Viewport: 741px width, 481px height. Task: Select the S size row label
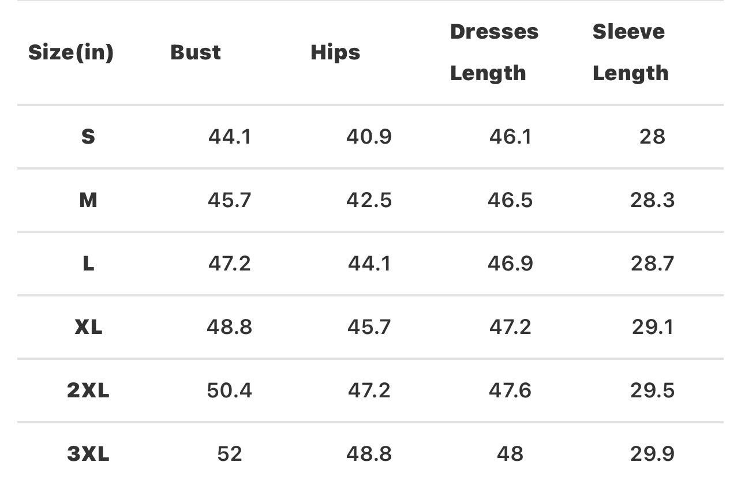coord(88,137)
